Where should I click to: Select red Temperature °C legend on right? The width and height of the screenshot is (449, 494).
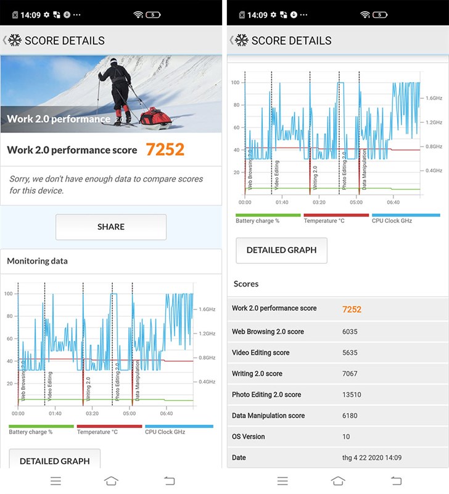point(336,219)
